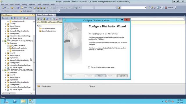Click the scroll-down arrow of Object Explorer

pos(34,91)
